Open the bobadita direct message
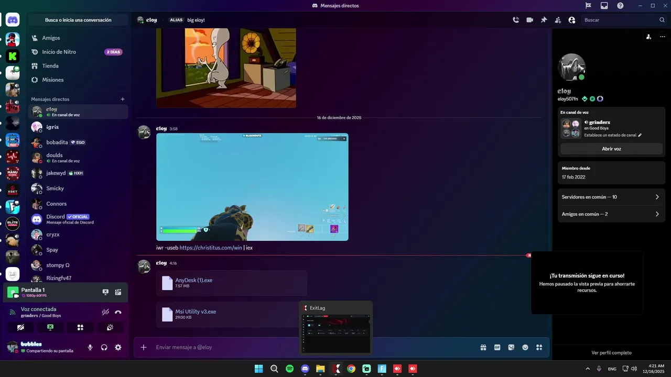 [78, 142]
